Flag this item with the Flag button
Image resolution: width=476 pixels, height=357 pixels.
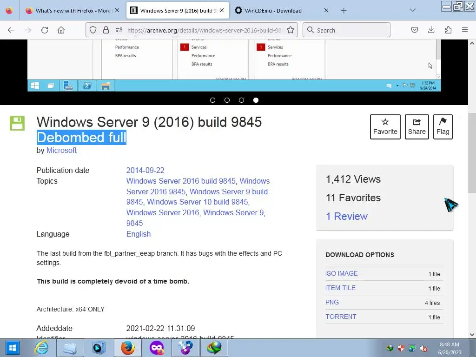pos(443,127)
